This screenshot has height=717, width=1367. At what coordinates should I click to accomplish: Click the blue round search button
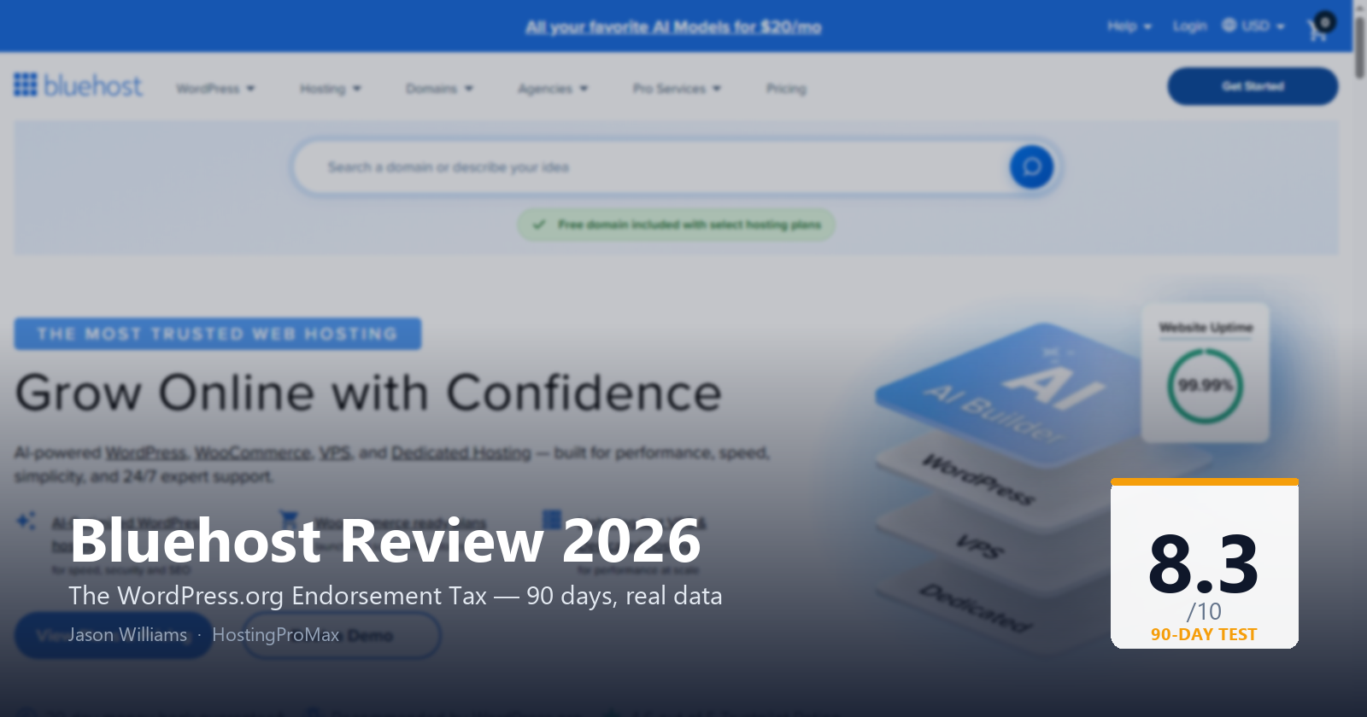(x=1031, y=166)
